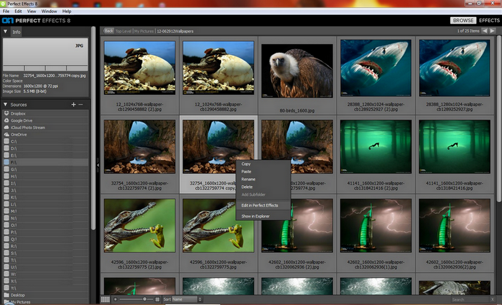502x305 pixels.
Task: Open the File menu
Action: 6,11
